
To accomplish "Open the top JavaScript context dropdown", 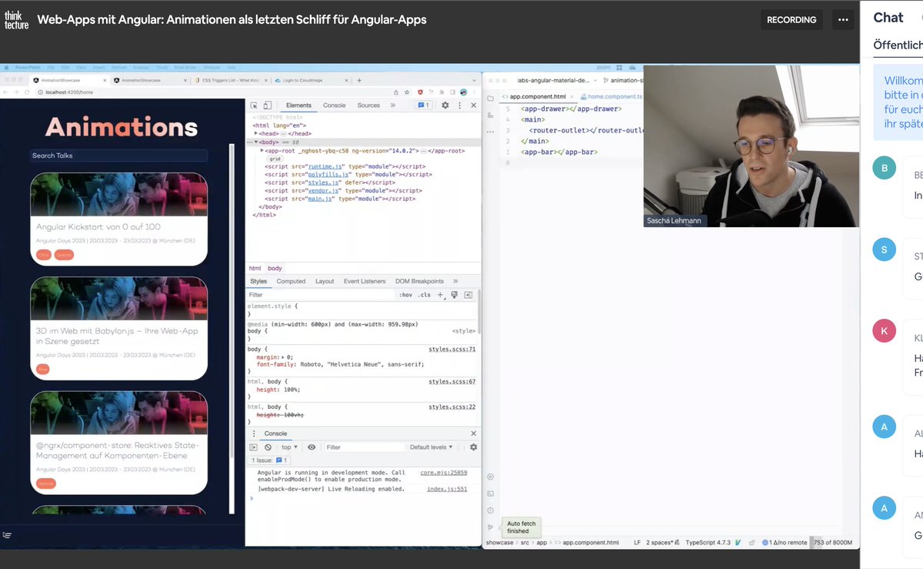I will pyautogui.click(x=288, y=447).
